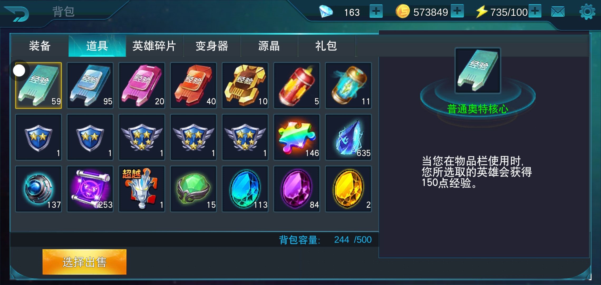The image size is (601, 285).
Task: Select the green experience card item
Action: point(38,85)
